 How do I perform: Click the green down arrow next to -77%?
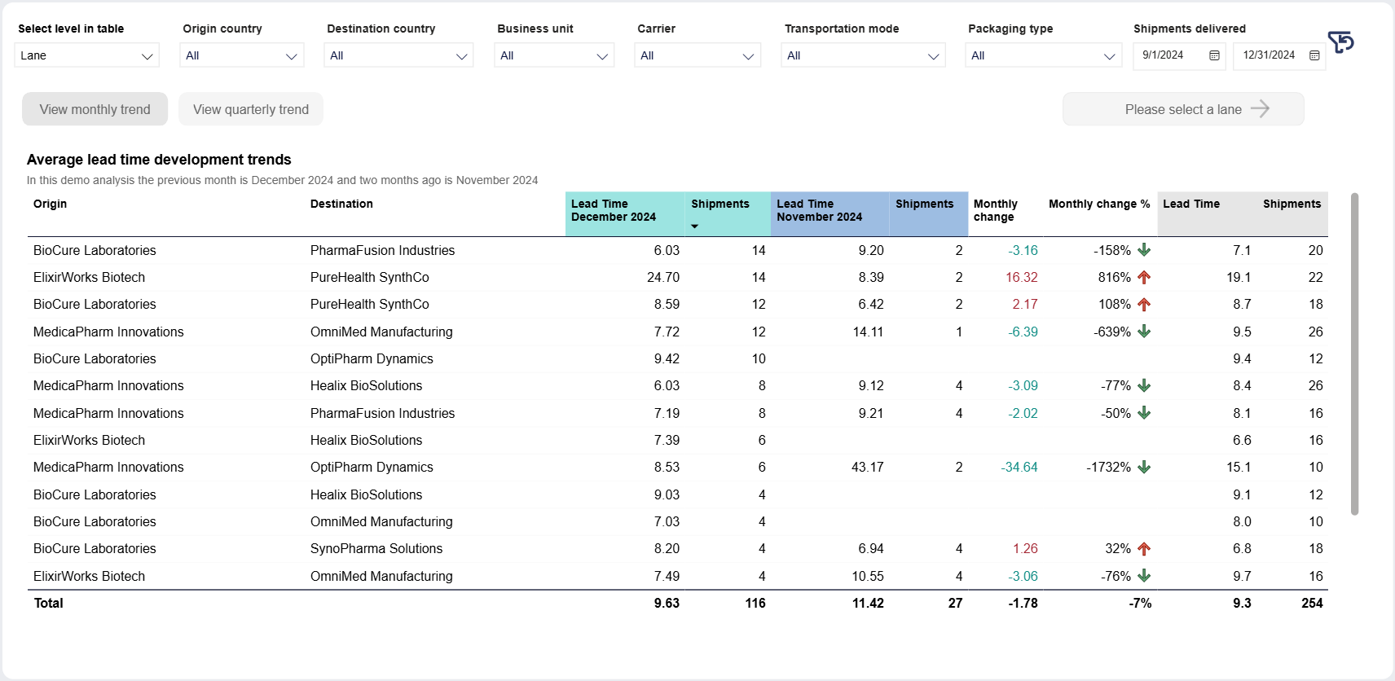(1144, 385)
